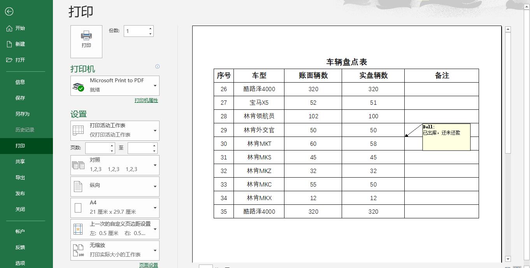This screenshot has height=268, width=530.
Task: Click the 打印机属性 link
Action: click(x=146, y=100)
